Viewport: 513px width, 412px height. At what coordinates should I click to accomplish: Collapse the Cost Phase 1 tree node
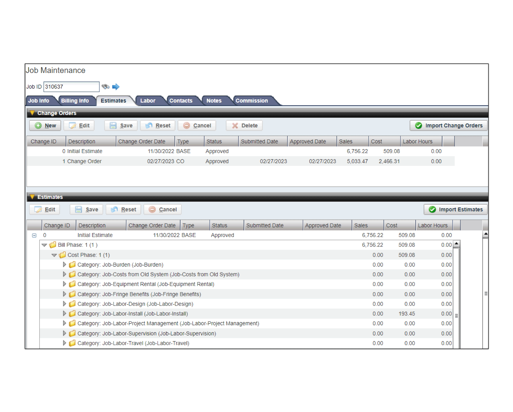pyautogui.click(x=54, y=255)
